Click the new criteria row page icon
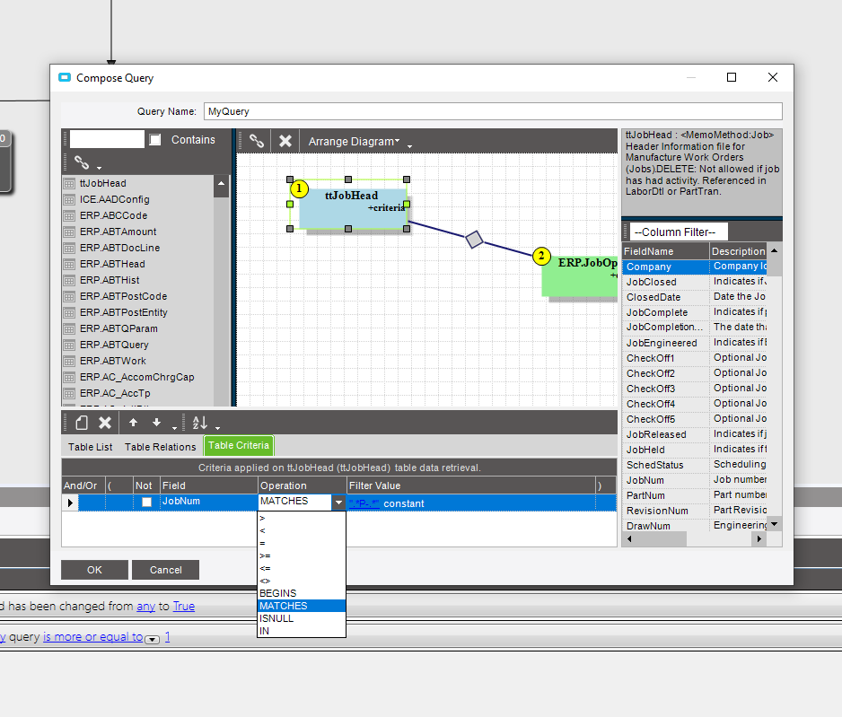This screenshot has height=717, width=842. pos(81,423)
